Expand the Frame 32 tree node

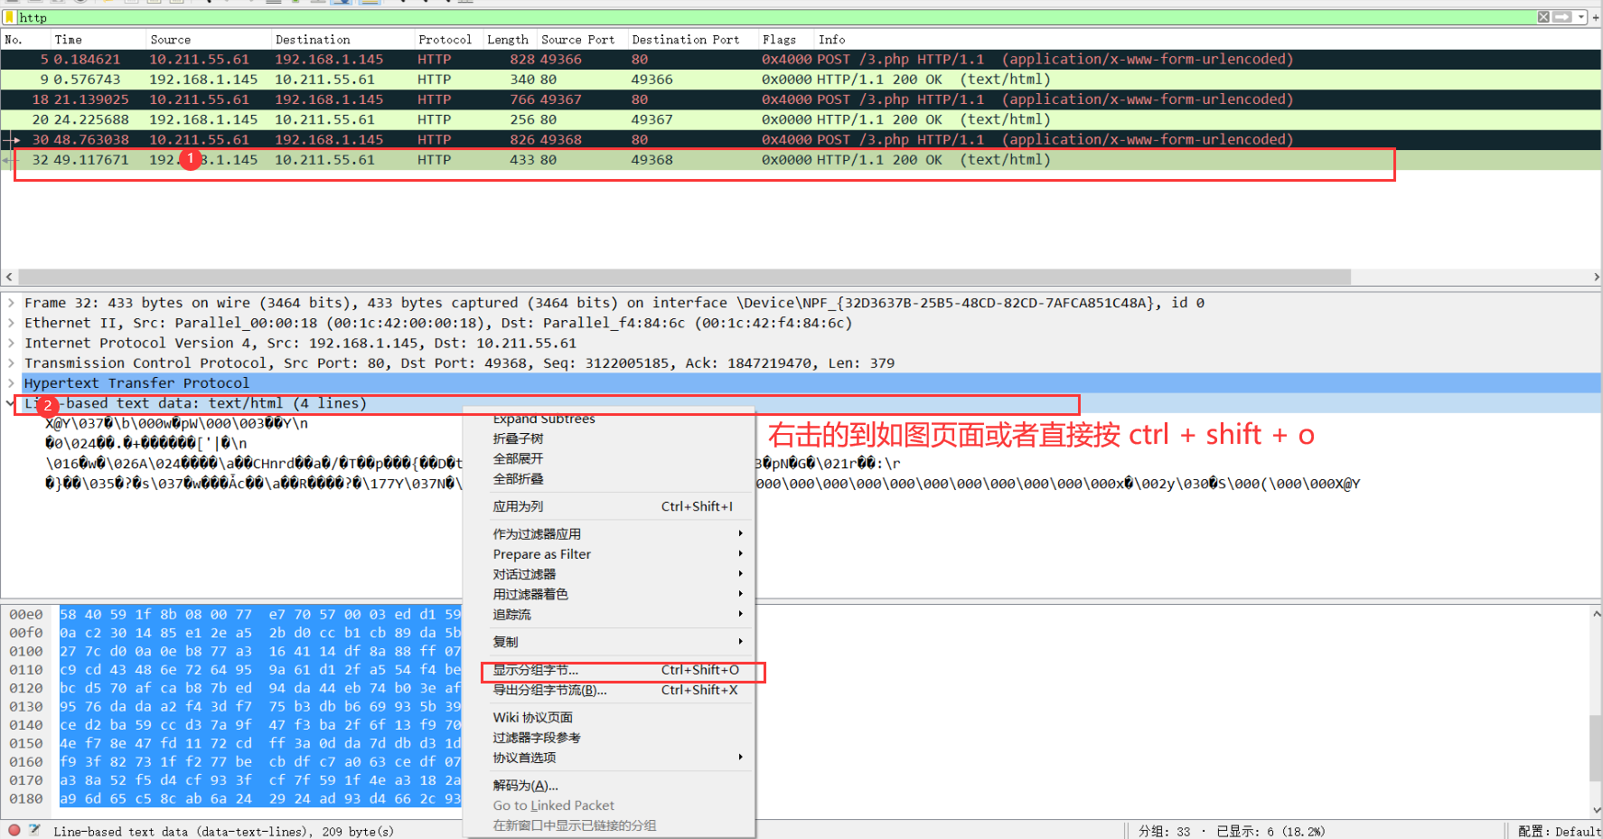[x=11, y=303]
